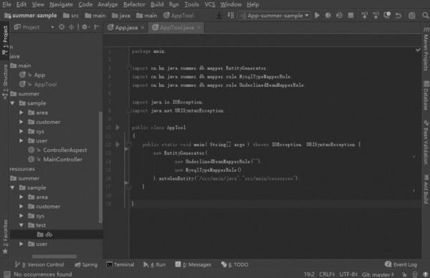Open the Project Structure icon
Screen dimensions: 430x278
pos(412,16)
